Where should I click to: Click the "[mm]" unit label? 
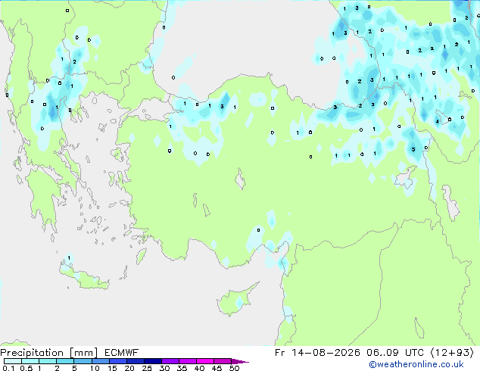pyautogui.click(x=83, y=353)
